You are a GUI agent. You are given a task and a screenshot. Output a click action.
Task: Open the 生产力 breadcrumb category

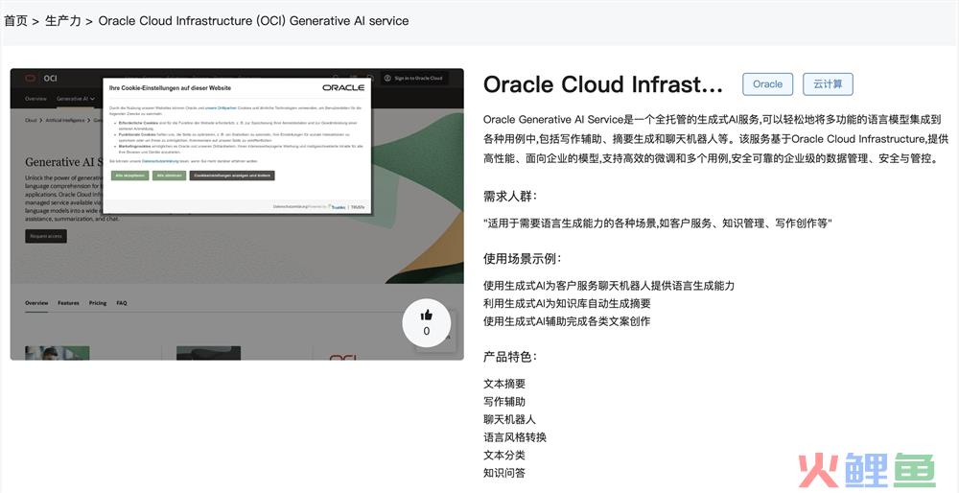tap(63, 21)
